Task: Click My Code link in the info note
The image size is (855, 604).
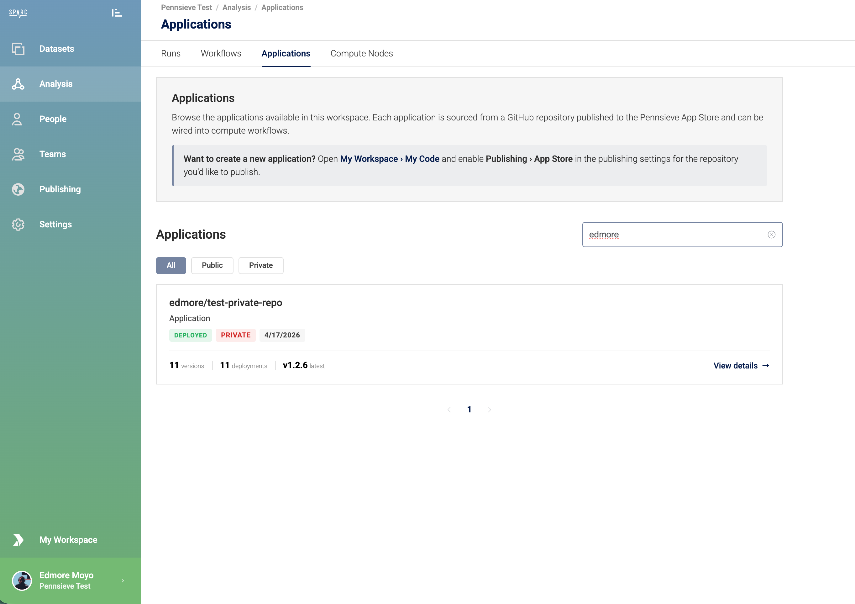Action: 422,159
